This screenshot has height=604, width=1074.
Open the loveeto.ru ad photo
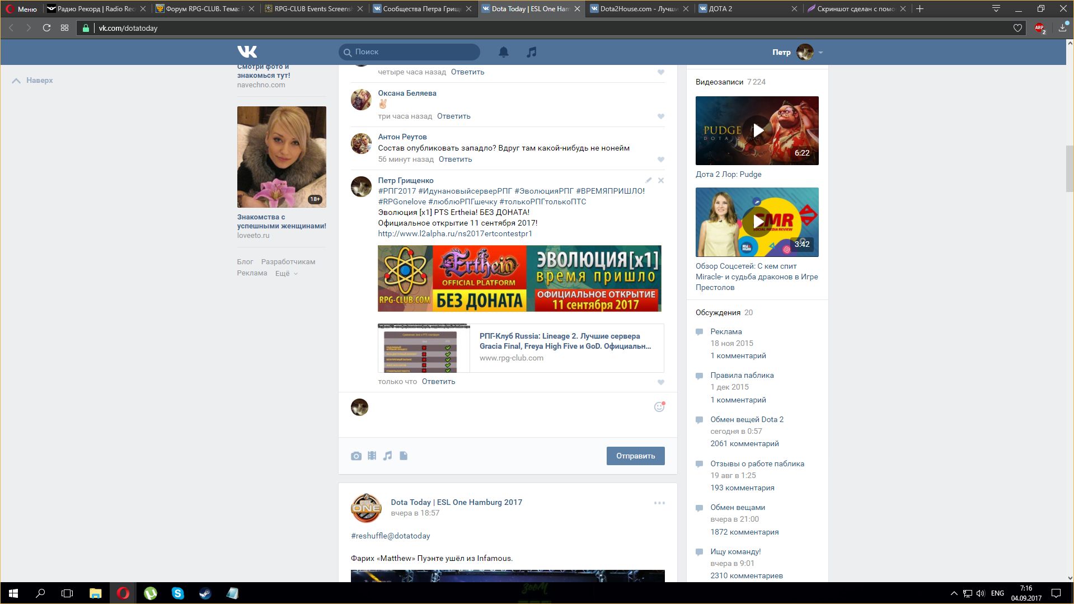282,157
